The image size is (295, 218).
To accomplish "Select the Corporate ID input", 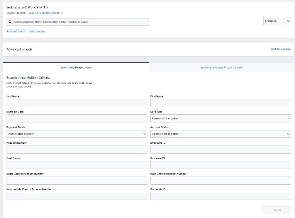I will [220, 196].
